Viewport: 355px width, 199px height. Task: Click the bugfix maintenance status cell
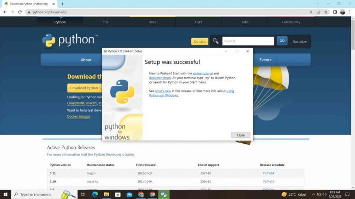[x=91, y=173]
